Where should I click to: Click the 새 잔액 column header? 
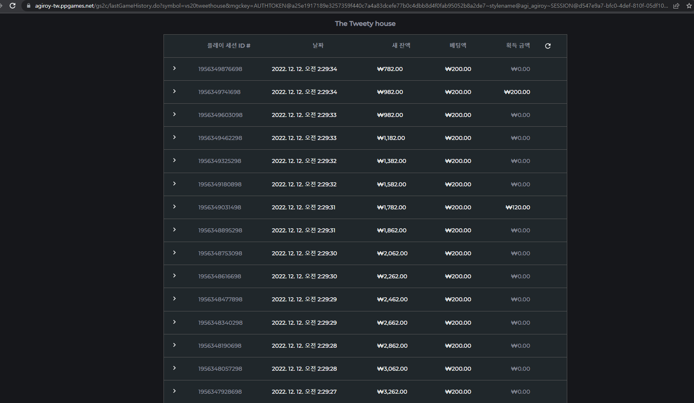(401, 46)
